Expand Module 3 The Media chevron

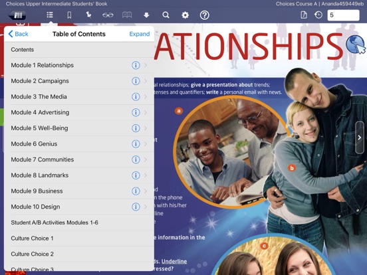point(146,96)
